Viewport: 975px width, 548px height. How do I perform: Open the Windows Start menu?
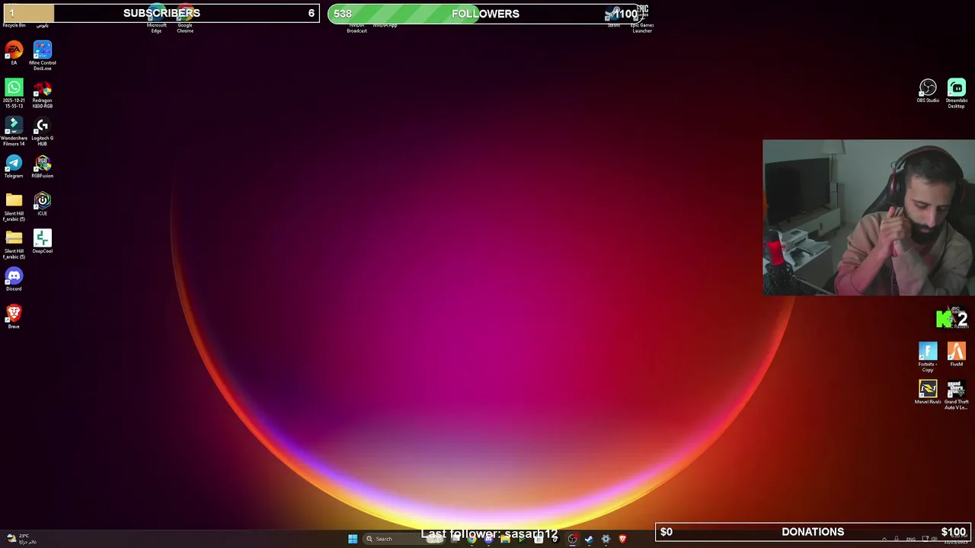(x=353, y=539)
